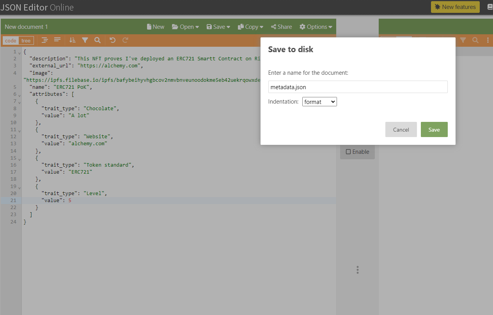Click the filter icon in left panel toolbar

(x=85, y=40)
